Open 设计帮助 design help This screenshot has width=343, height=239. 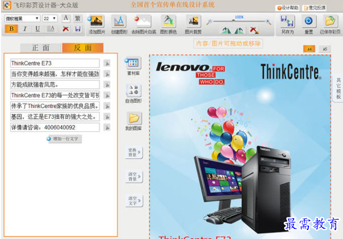coord(287,8)
